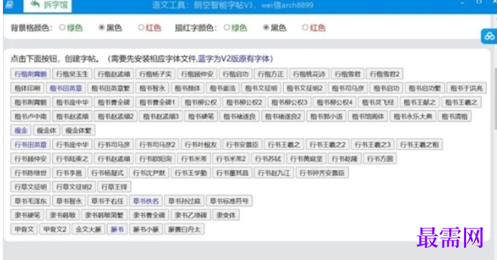Image resolution: width=497 pixels, height=260 pixels.
Task: Choose the 楷体印刷 button
Action: [x=27, y=88]
